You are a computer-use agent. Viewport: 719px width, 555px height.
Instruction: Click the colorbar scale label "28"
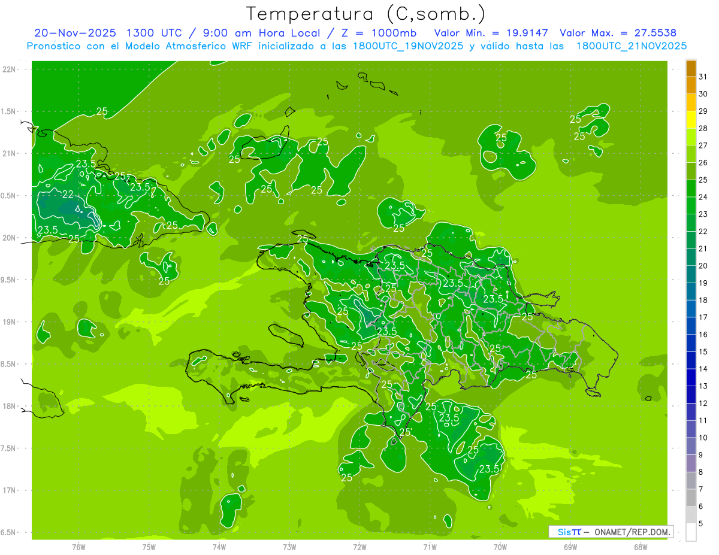[703, 128]
